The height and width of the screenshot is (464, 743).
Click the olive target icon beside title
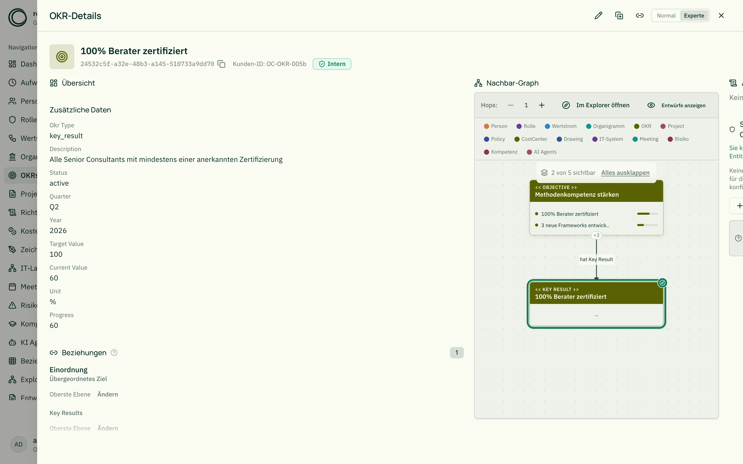62,57
